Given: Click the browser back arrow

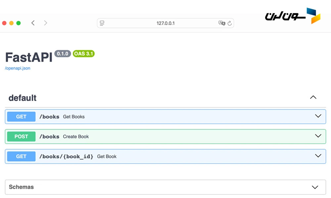Looking at the screenshot, I should 33,23.
